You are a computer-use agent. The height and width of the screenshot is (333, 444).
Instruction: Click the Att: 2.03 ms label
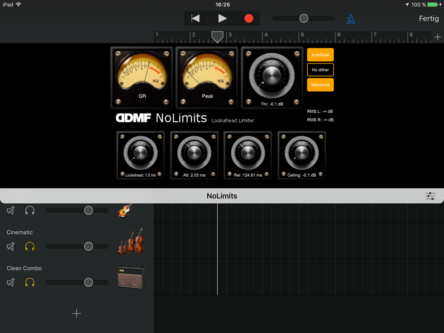(194, 175)
